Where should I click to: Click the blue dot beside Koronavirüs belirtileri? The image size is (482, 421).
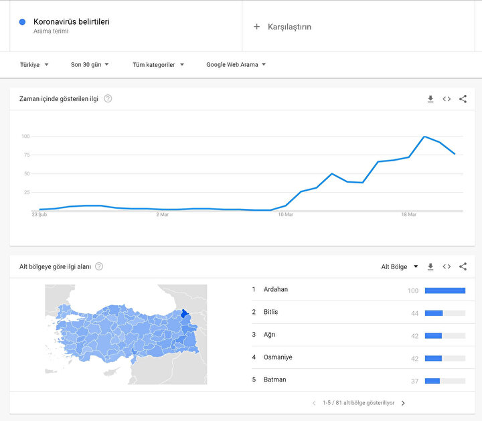[23, 22]
